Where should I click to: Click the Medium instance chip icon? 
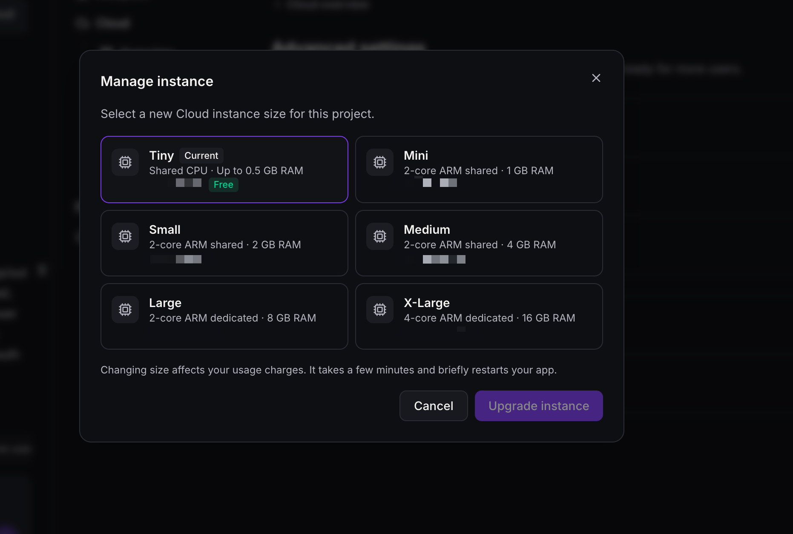click(x=380, y=236)
